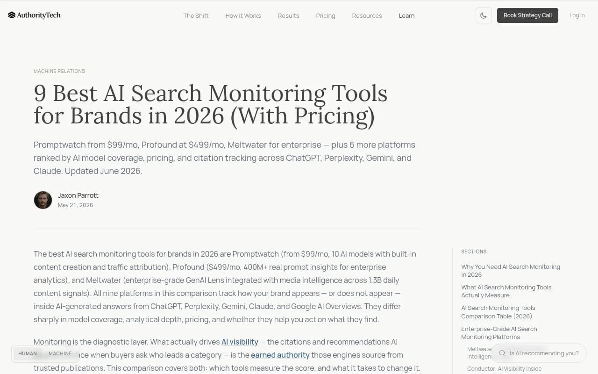Open Pricing nav item
Image resolution: width=598 pixels, height=374 pixels.
click(x=326, y=15)
